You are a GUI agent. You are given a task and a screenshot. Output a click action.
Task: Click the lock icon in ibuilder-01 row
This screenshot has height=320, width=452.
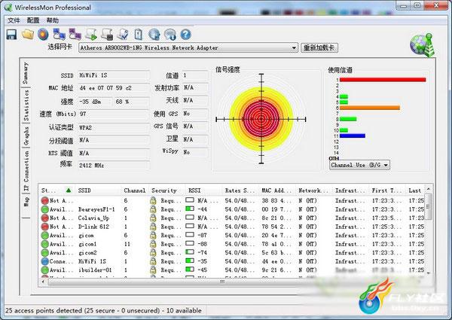click(153, 270)
